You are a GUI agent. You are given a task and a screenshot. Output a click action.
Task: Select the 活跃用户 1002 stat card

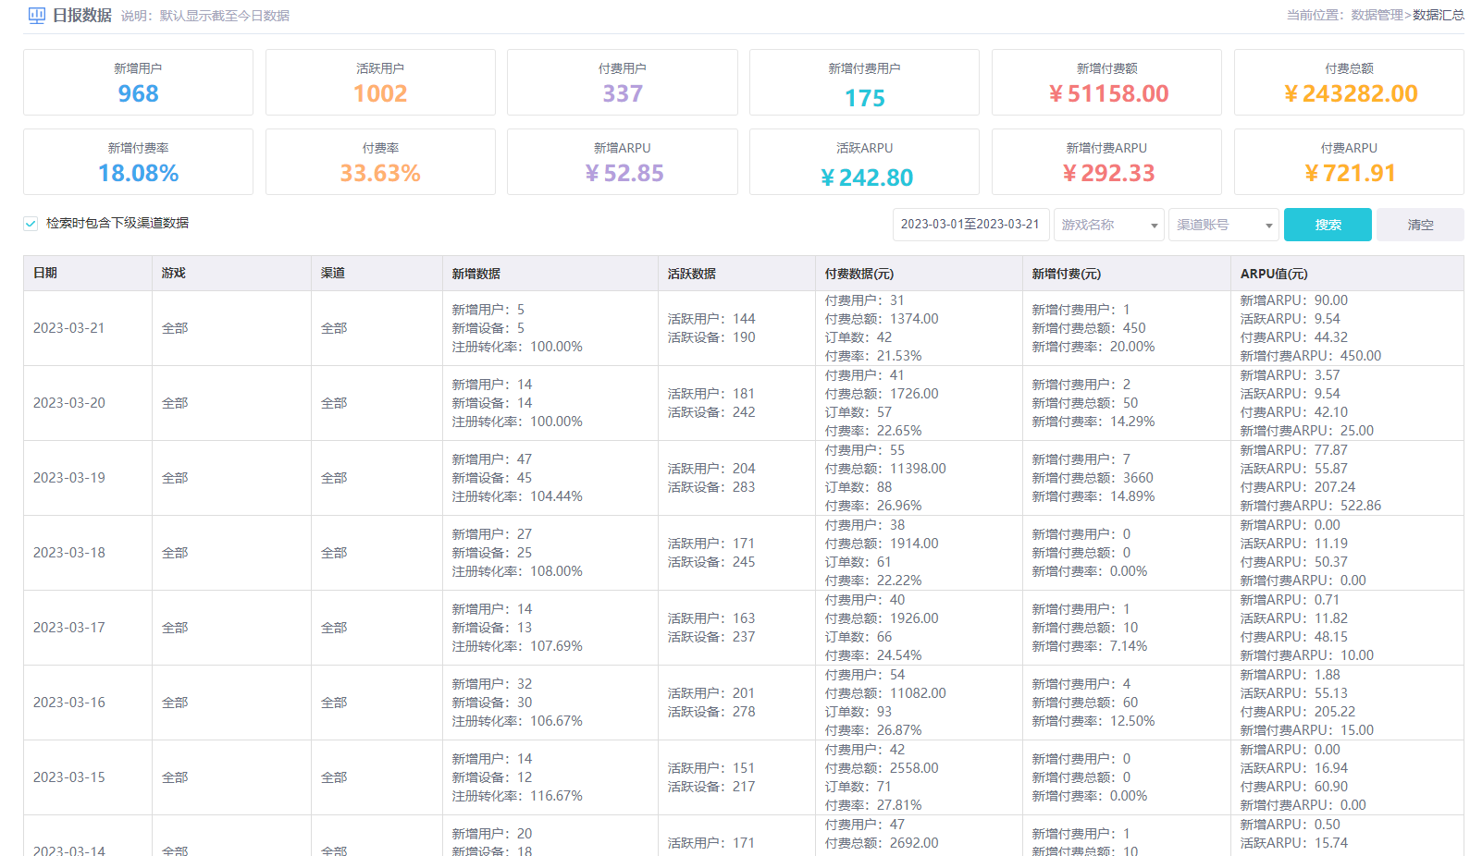[x=380, y=82]
